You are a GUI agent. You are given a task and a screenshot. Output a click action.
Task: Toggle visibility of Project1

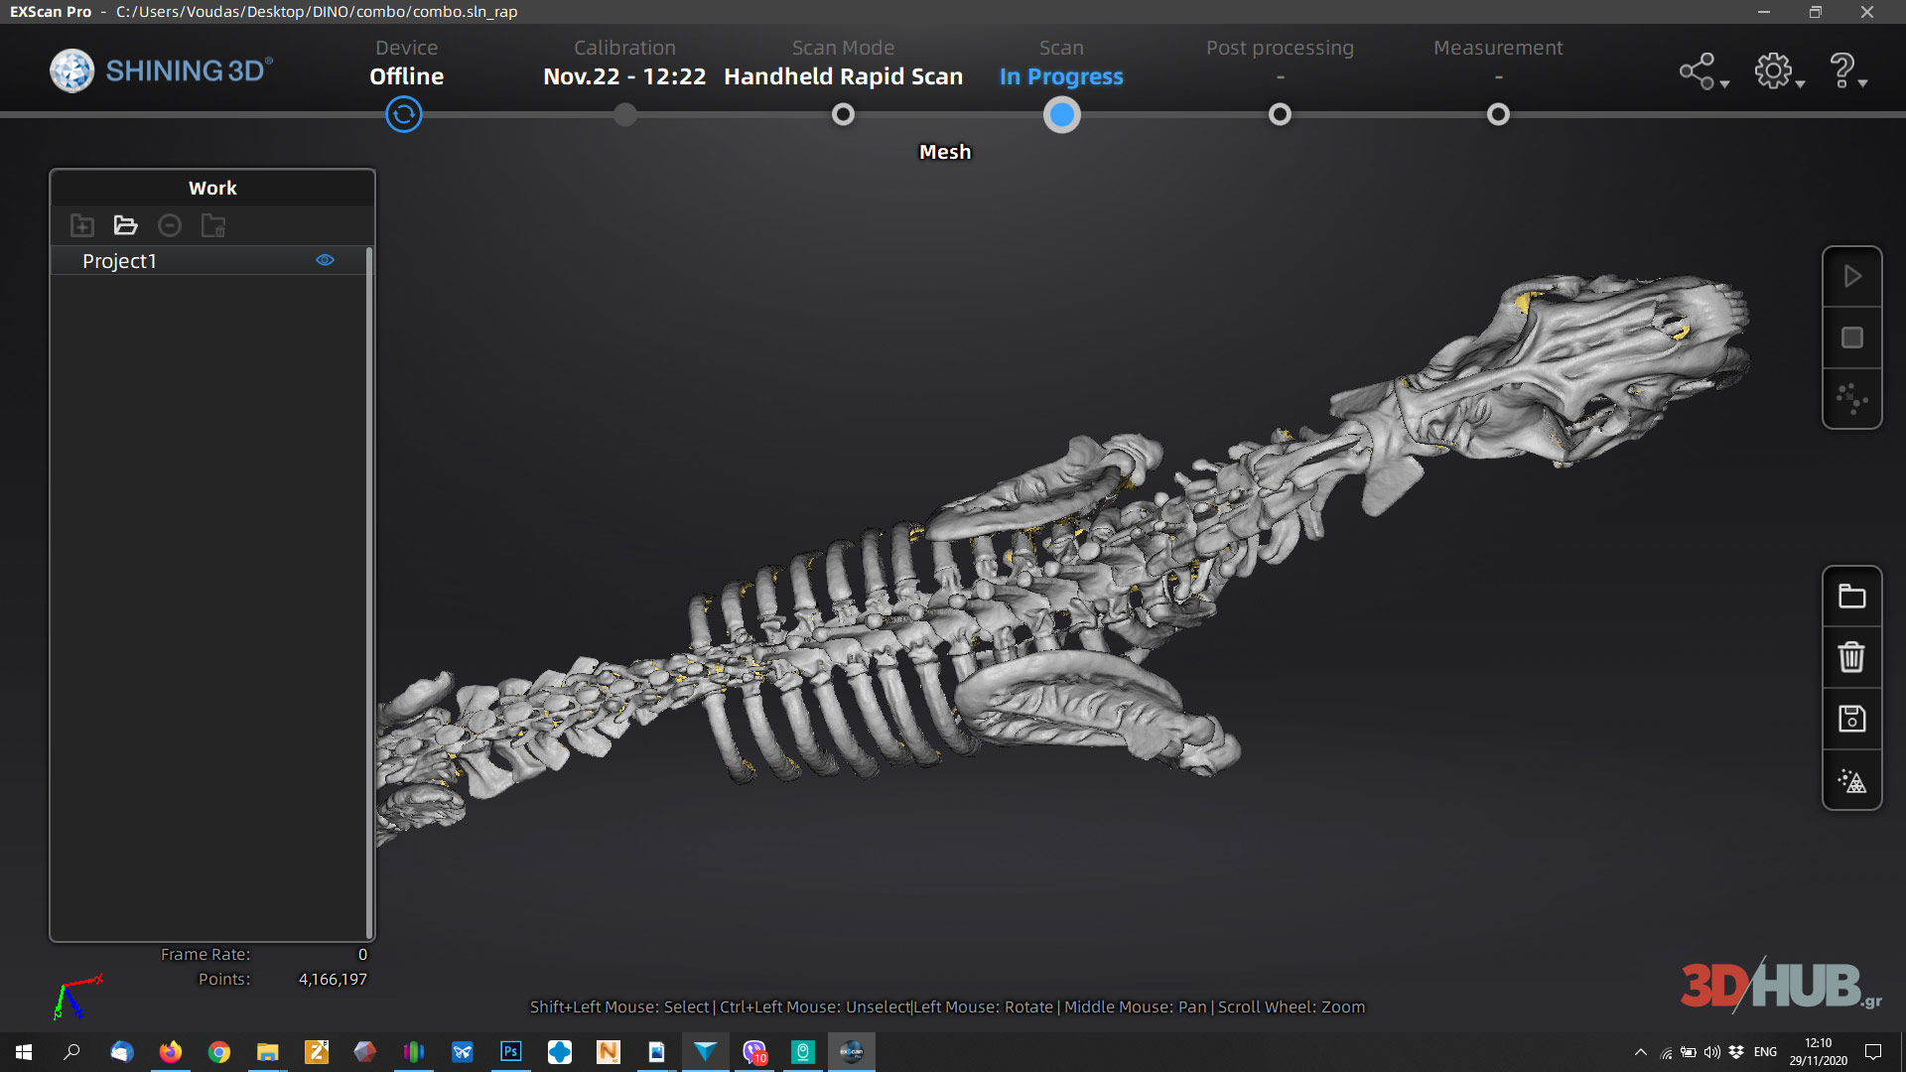coord(325,259)
